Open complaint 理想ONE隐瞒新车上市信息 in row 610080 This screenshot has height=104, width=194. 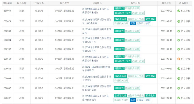tap(95, 11)
